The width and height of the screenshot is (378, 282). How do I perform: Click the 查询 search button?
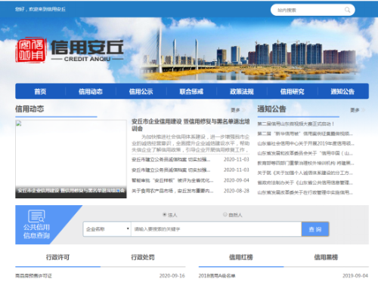click(315, 229)
